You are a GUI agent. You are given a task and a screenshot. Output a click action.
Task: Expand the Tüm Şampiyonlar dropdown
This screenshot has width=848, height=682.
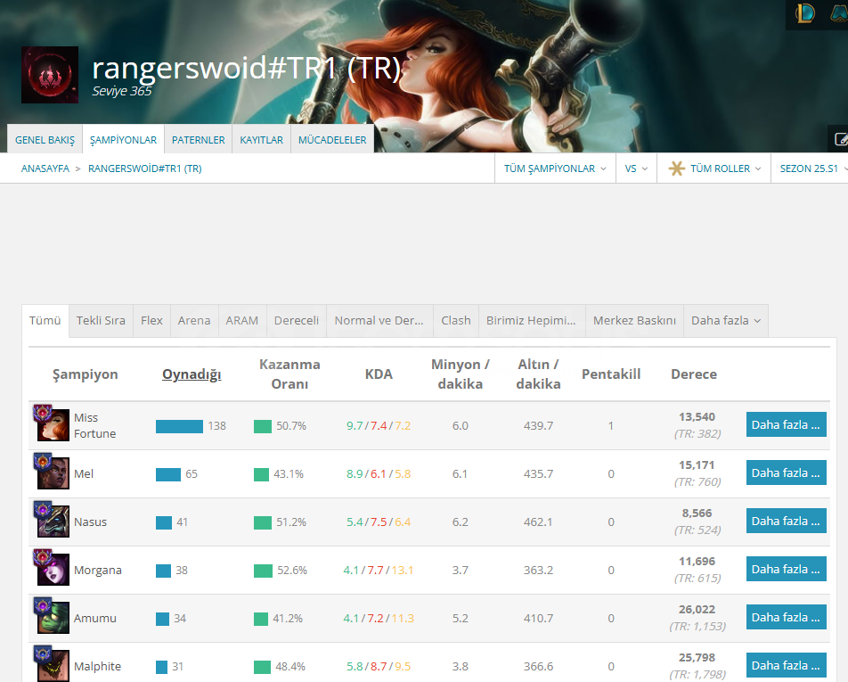pos(556,168)
